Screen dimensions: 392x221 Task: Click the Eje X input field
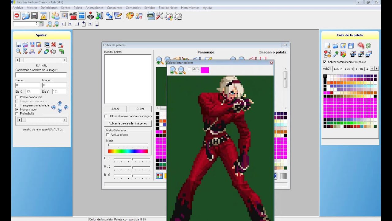[32, 91]
